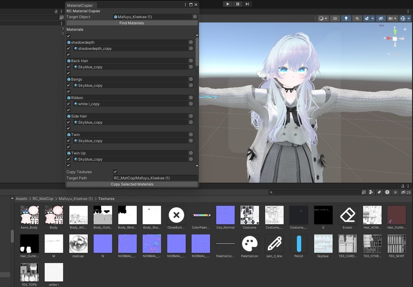Mute scene audio using the speaker icon
413x287 pixels.
coord(357,18)
